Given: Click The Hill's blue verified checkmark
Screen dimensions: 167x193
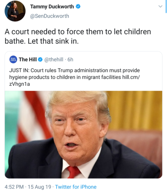Looking at the screenshot, I should click(x=40, y=60).
